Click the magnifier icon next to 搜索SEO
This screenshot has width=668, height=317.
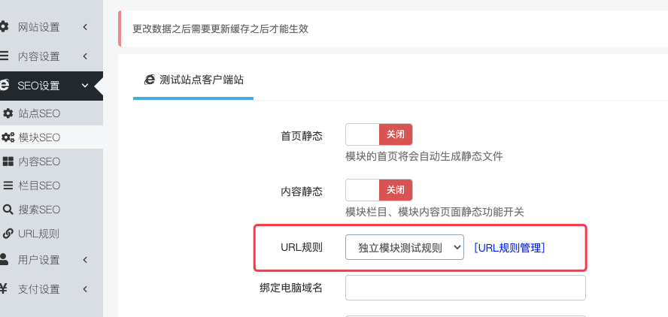tap(8, 210)
